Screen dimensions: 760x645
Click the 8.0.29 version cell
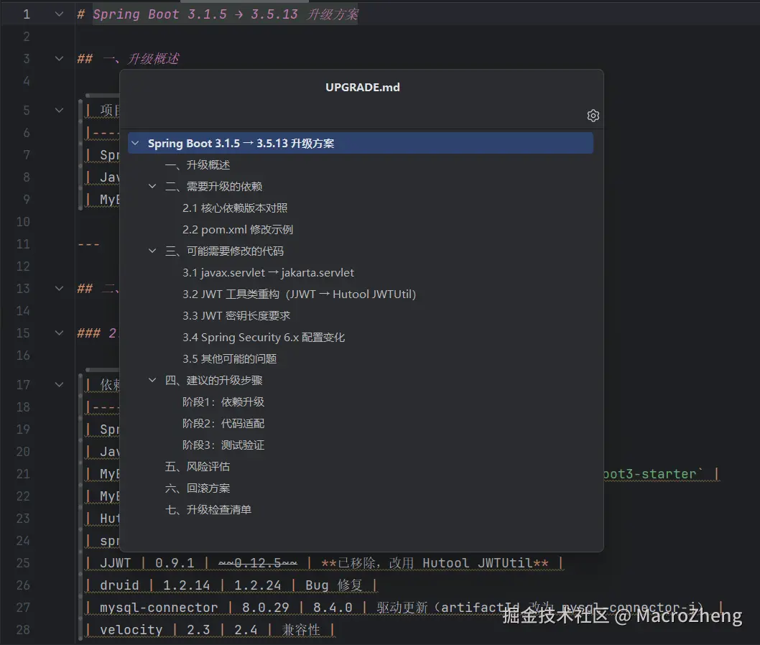(x=266, y=607)
